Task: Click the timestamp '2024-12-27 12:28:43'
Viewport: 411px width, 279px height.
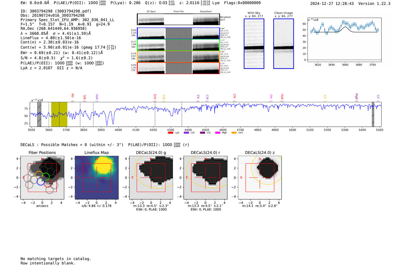Action: click(x=332, y=4)
